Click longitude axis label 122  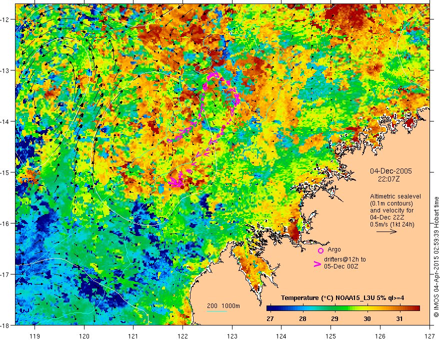point(182,336)
